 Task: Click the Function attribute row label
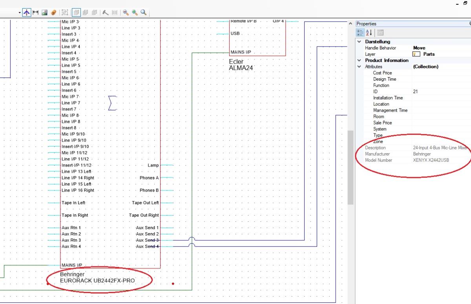click(381, 85)
